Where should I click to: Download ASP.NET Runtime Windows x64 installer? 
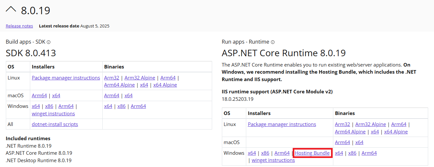coord(252,153)
